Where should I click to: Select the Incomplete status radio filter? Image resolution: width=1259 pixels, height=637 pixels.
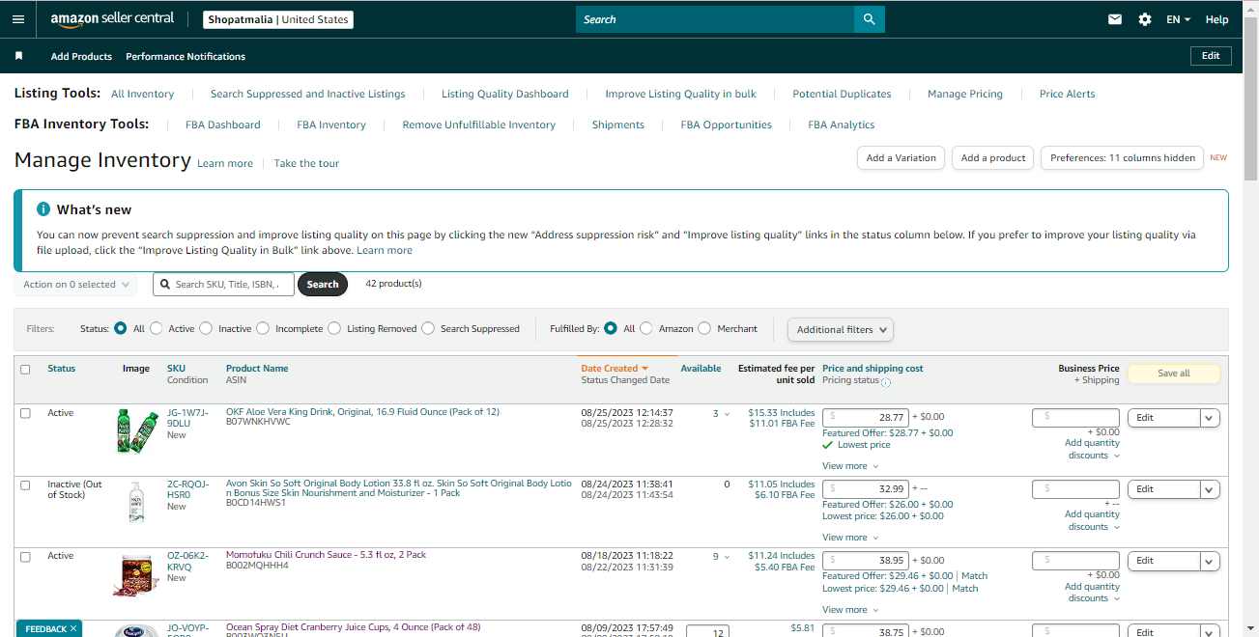[263, 328]
